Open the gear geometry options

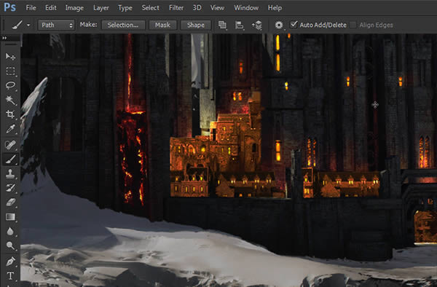(279, 25)
